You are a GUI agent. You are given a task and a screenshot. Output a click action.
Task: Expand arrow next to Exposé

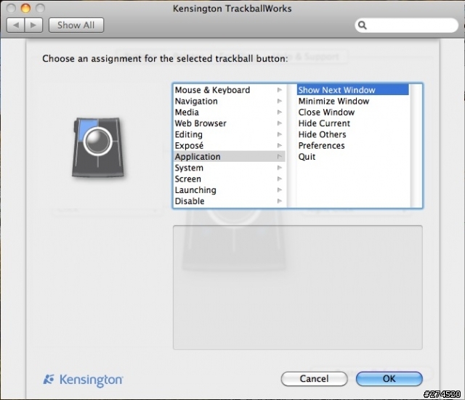(279, 145)
